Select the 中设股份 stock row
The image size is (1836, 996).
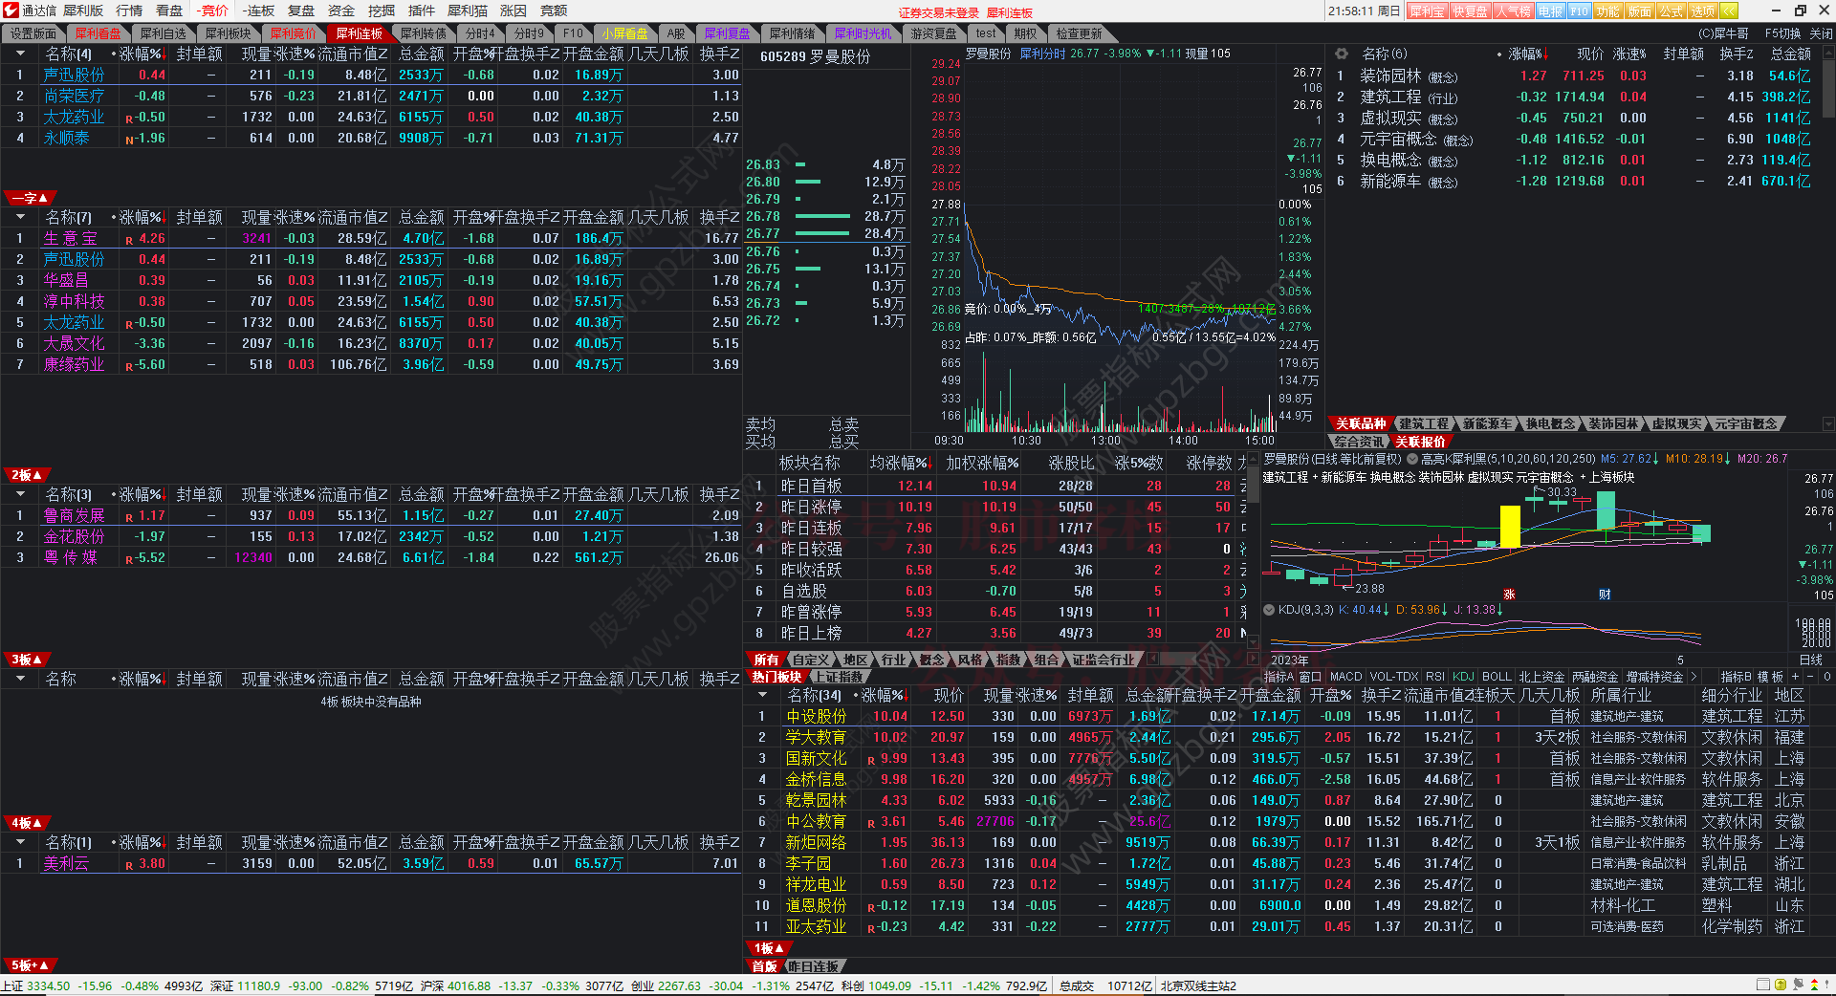click(816, 717)
